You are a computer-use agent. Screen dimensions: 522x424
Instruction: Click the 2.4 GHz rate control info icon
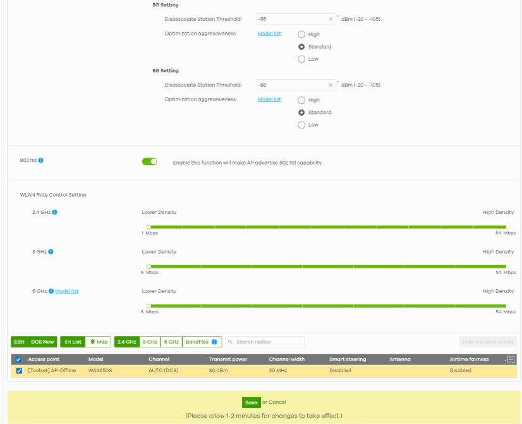54,212
